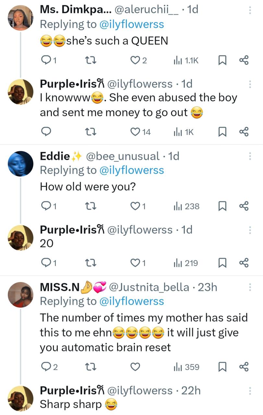The width and height of the screenshot is (263, 415).
Task: View analytics of Ms. Dimkpa's 1.1K-views tweet
Action: point(186,60)
